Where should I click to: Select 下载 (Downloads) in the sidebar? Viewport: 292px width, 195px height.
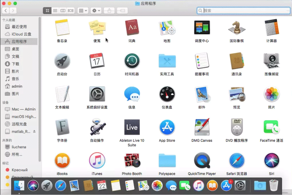tap(16, 64)
